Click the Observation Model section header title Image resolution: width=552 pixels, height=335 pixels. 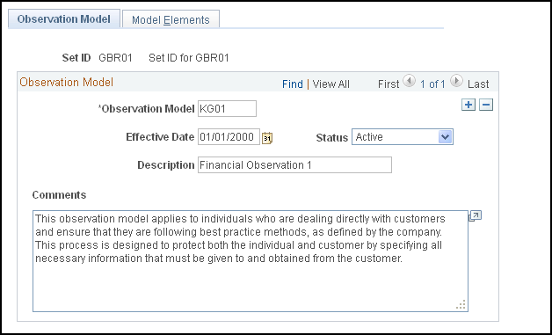pyautogui.click(x=67, y=82)
